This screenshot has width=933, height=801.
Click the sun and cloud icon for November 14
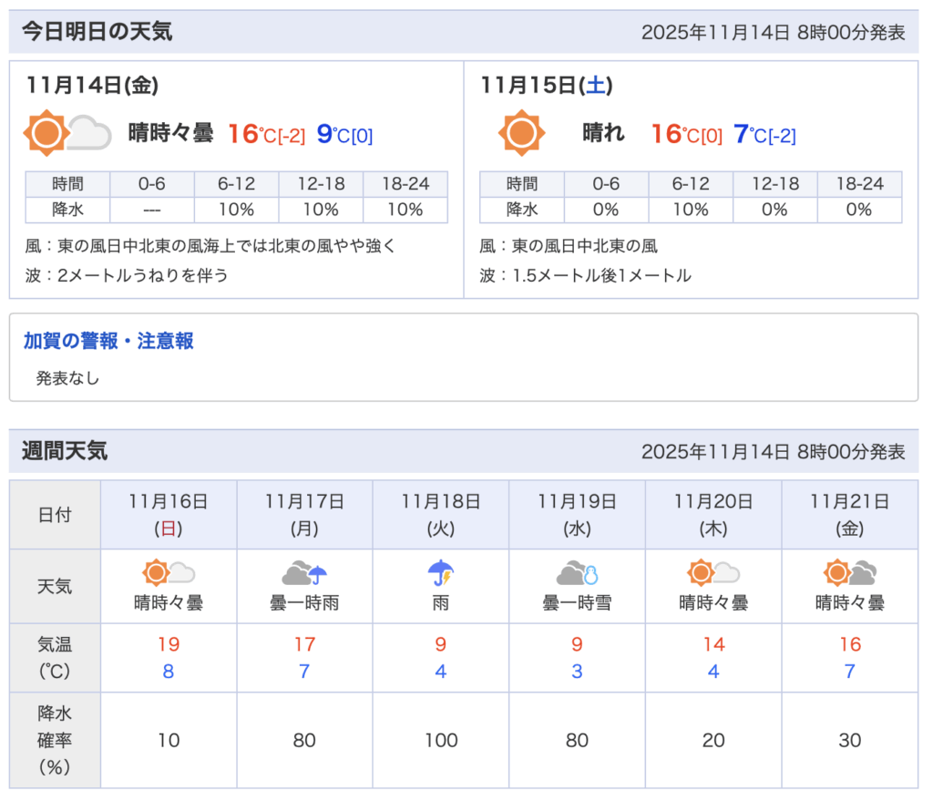[67, 134]
